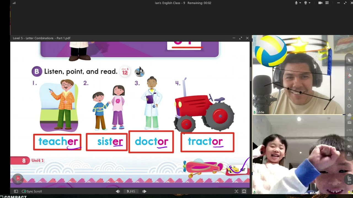Click the purple B section marker
The height and width of the screenshot is (198, 353).
(x=37, y=71)
